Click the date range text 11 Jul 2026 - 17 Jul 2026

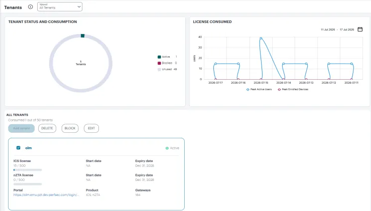(337, 30)
